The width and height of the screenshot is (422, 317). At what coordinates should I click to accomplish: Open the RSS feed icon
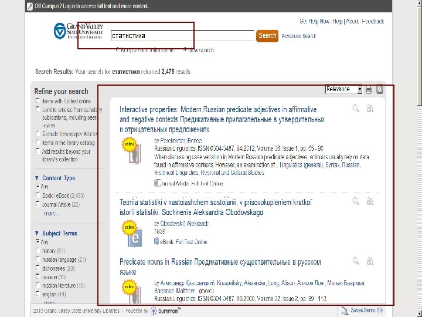(x=380, y=89)
